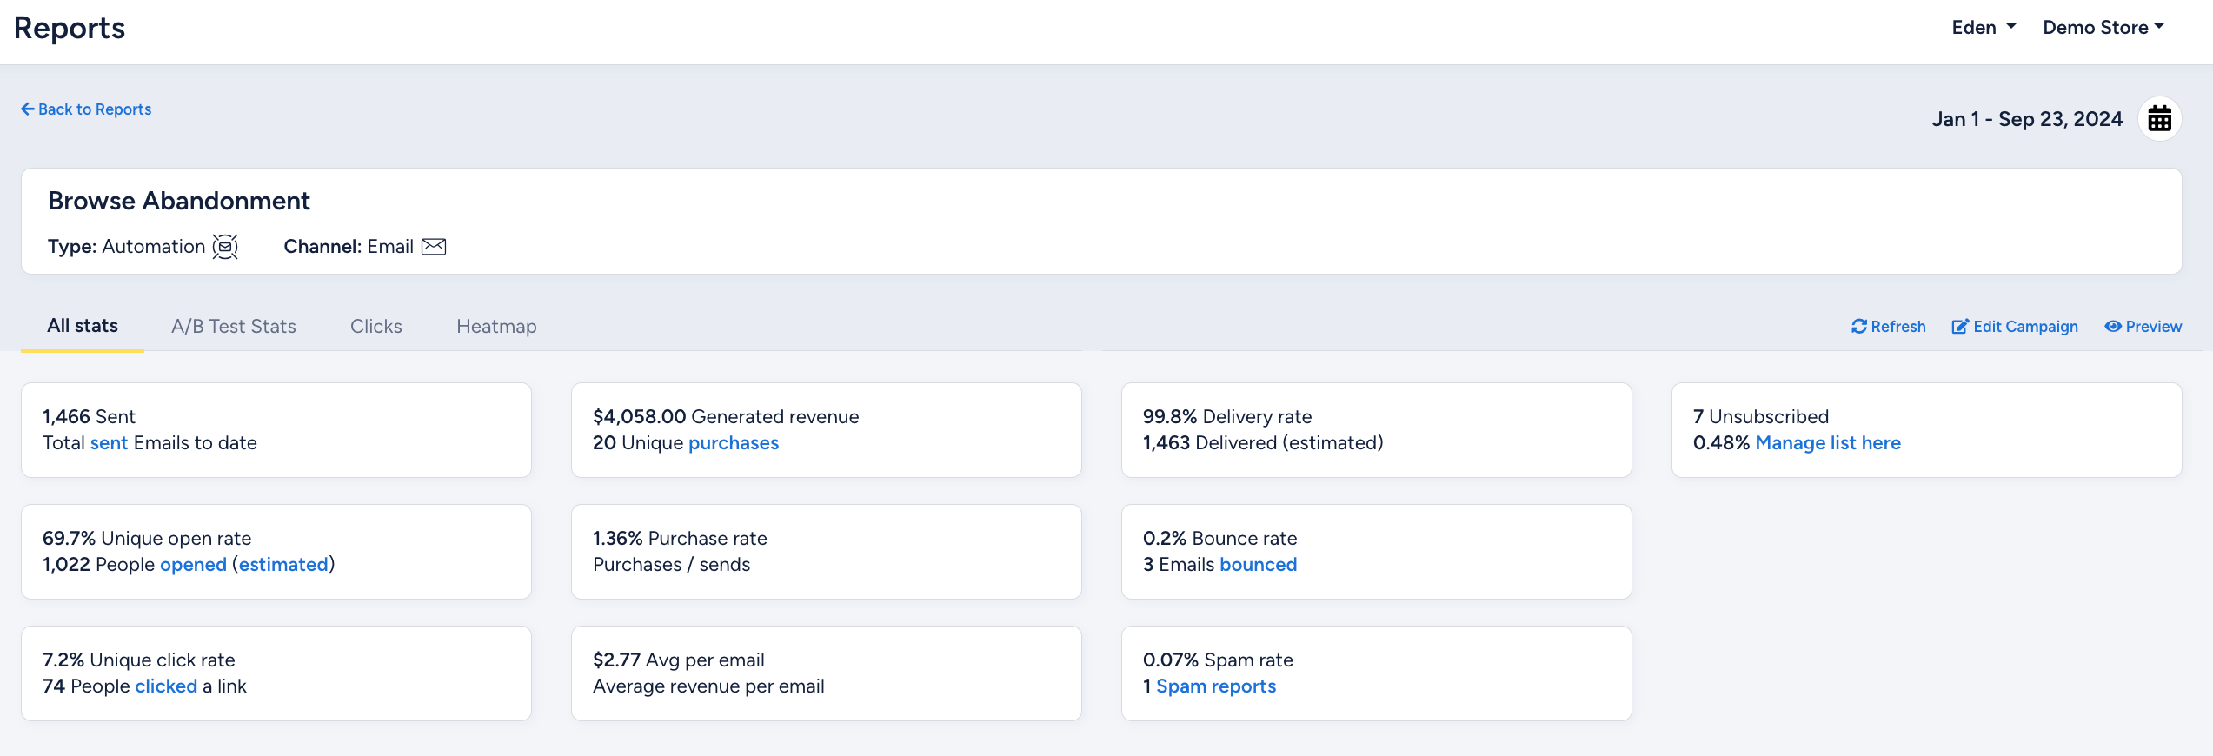Open the Heatmap tab

(496, 327)
